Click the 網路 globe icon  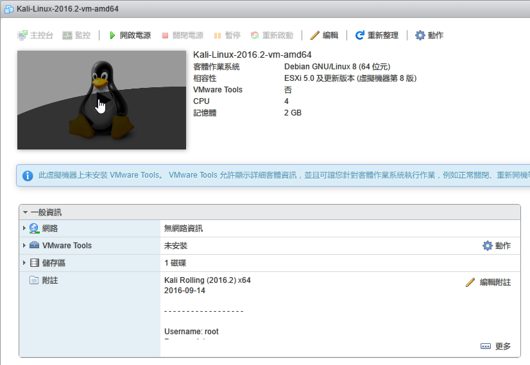pyautogui.click(x=34, y=228)
